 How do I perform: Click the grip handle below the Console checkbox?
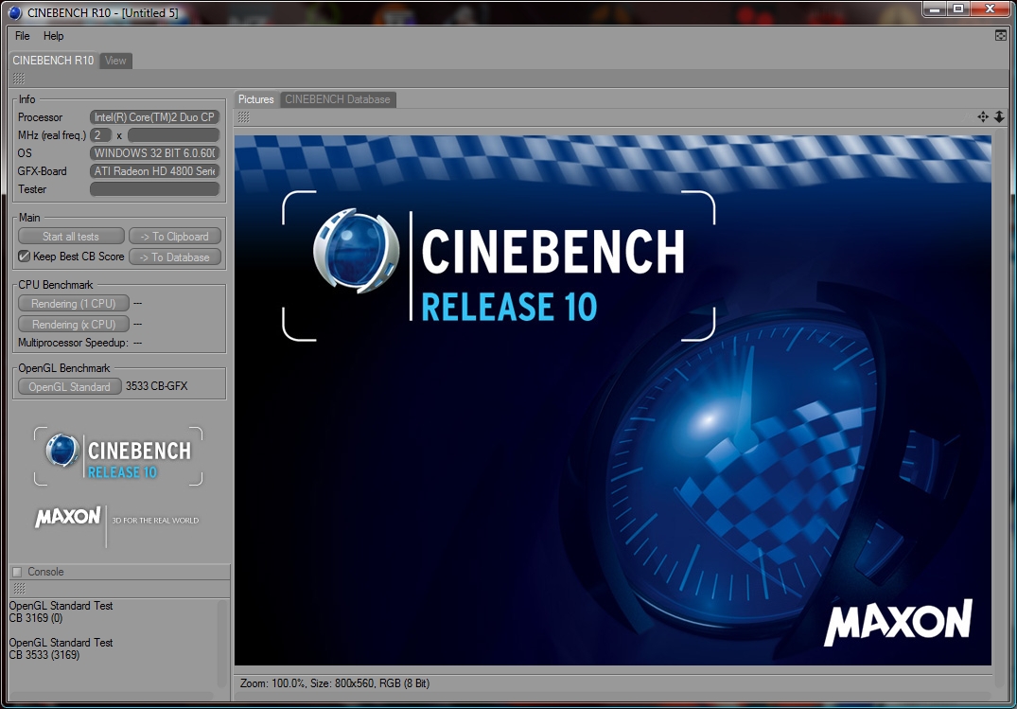coord(20,588)
